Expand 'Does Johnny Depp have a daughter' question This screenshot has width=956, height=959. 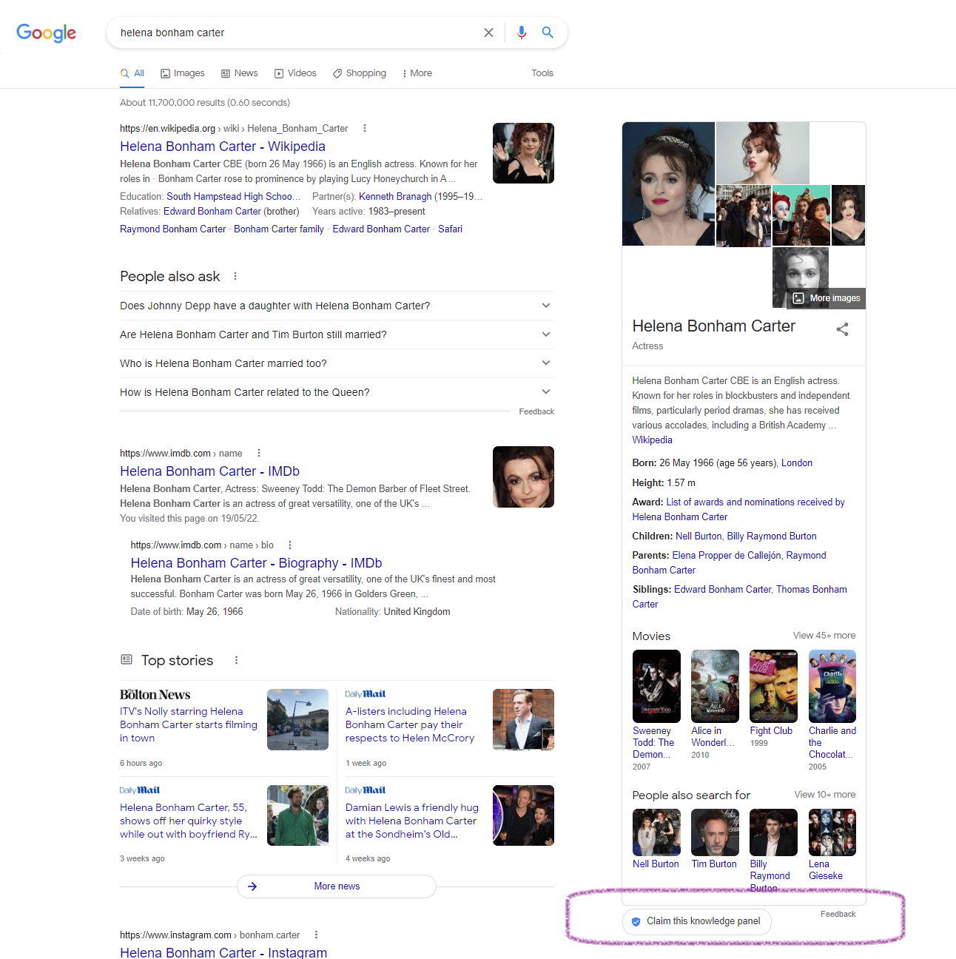(x=337, y=306)
